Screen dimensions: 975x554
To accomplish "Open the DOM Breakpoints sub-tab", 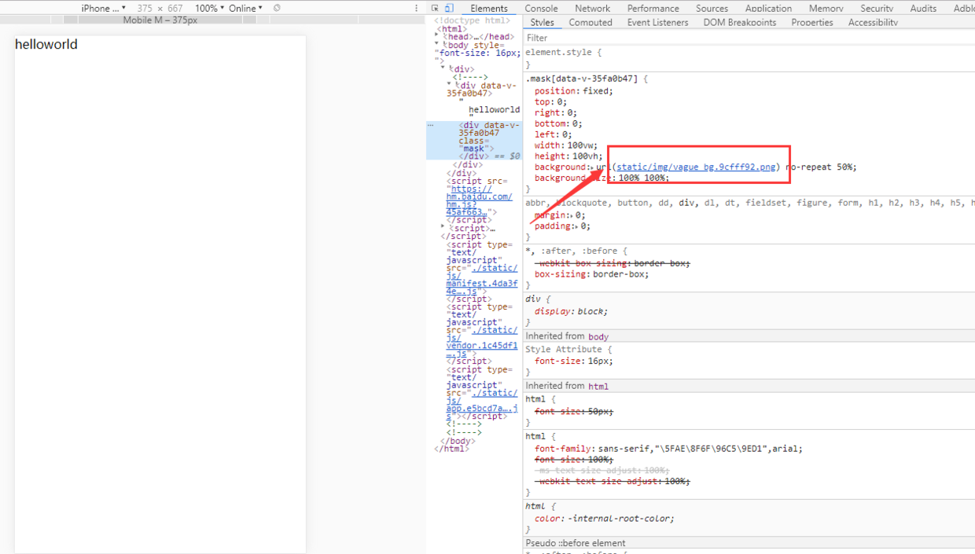I will pyautogui.click(x=740, y=22).
